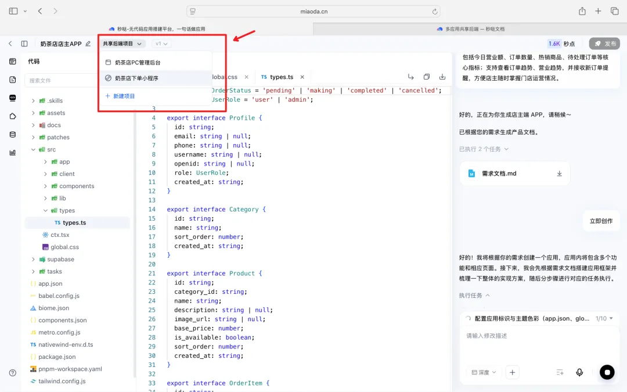Click the prompt optimize icon beside the microphone

[x=560, y=372]
